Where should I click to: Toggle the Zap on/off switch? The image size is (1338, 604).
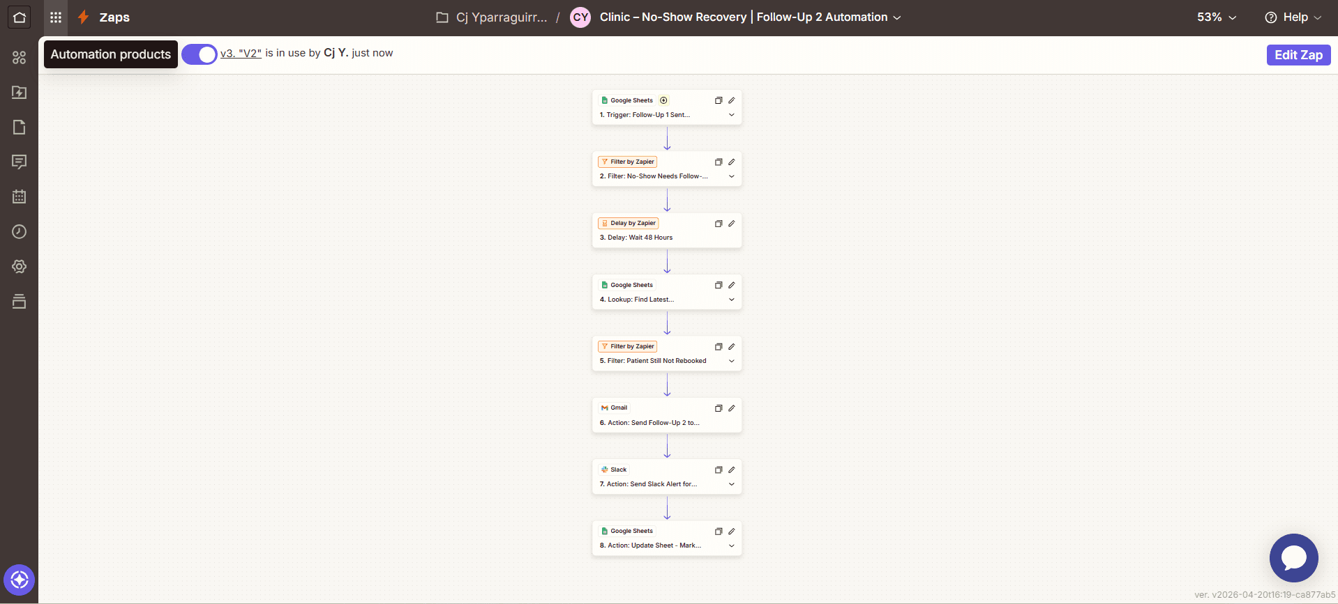click(x=200, y=54)
